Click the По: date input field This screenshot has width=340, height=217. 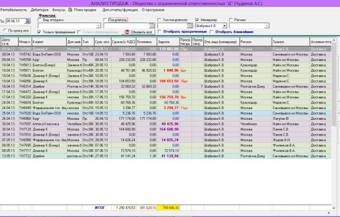tap(16, 21)
